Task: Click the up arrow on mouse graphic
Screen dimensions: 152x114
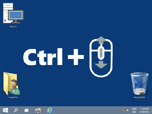Action: [101, 40]
